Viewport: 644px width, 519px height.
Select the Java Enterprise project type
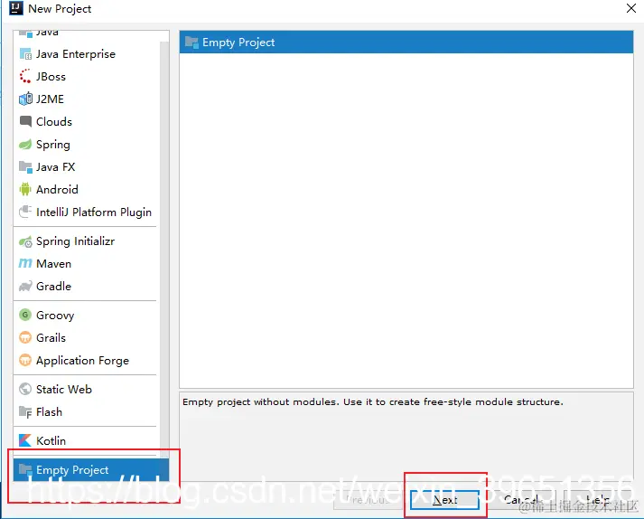[85, 54]
